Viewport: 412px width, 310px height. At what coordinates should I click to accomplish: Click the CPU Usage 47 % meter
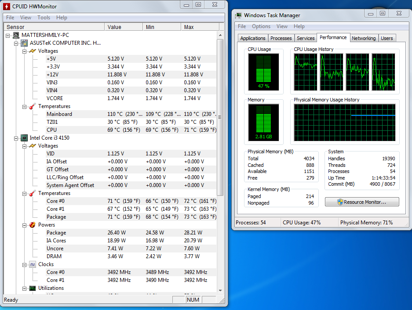[263, 72]
